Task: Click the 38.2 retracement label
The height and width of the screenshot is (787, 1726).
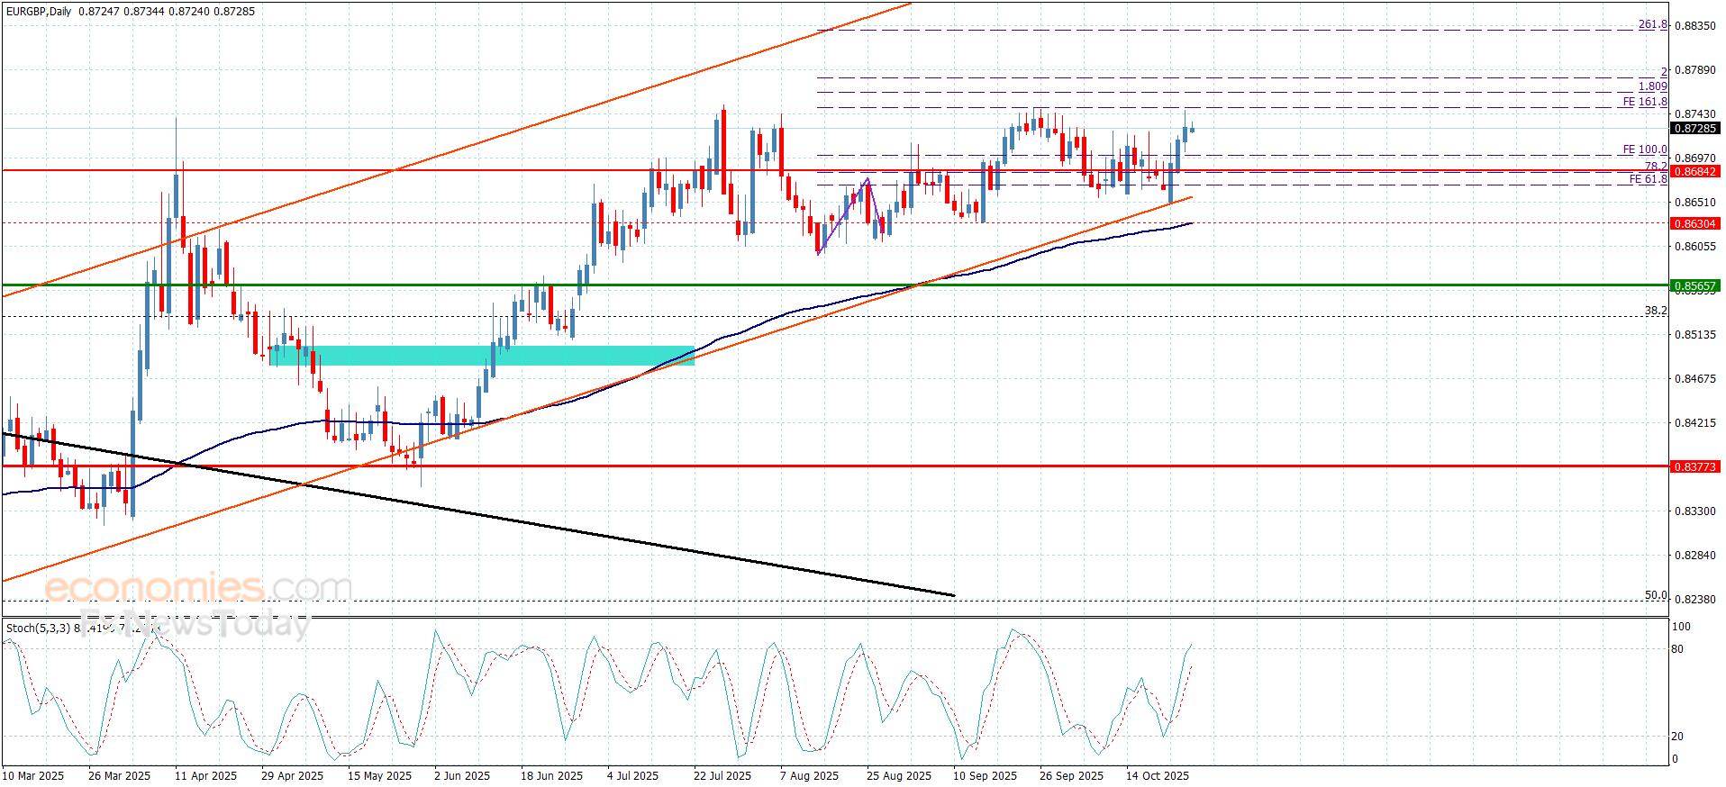Action: (1655, 311)
